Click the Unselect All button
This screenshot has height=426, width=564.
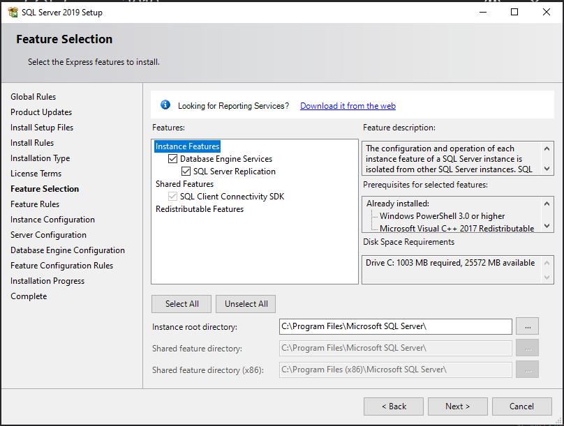pos(246,304)
